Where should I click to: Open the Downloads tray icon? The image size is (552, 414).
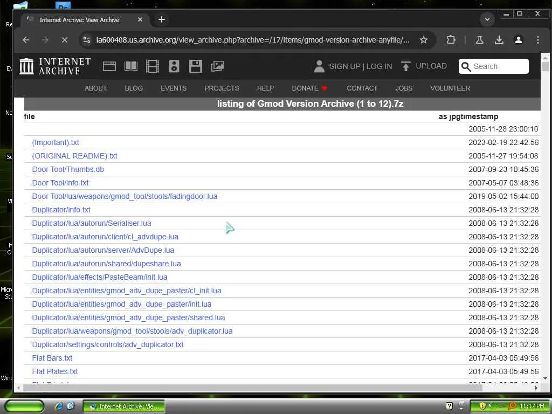499,40
